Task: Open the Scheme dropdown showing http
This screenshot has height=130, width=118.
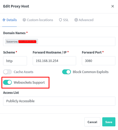Action: 15,61
